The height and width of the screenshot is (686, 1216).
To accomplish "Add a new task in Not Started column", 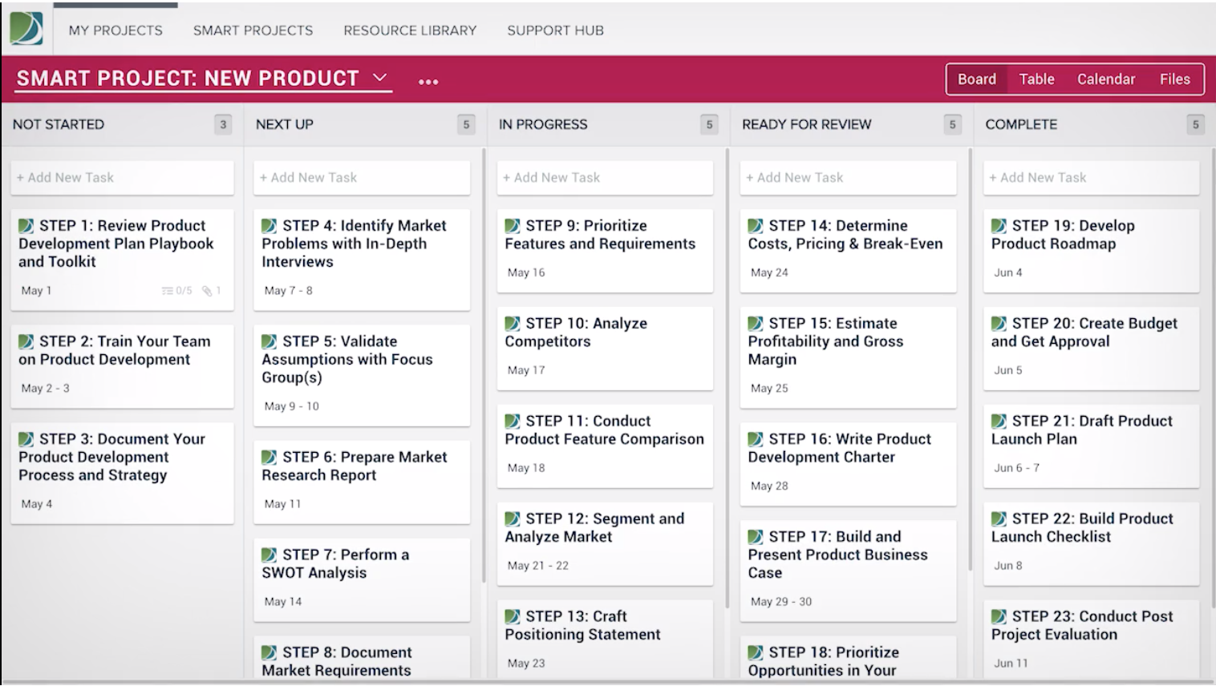I will 122,178.
